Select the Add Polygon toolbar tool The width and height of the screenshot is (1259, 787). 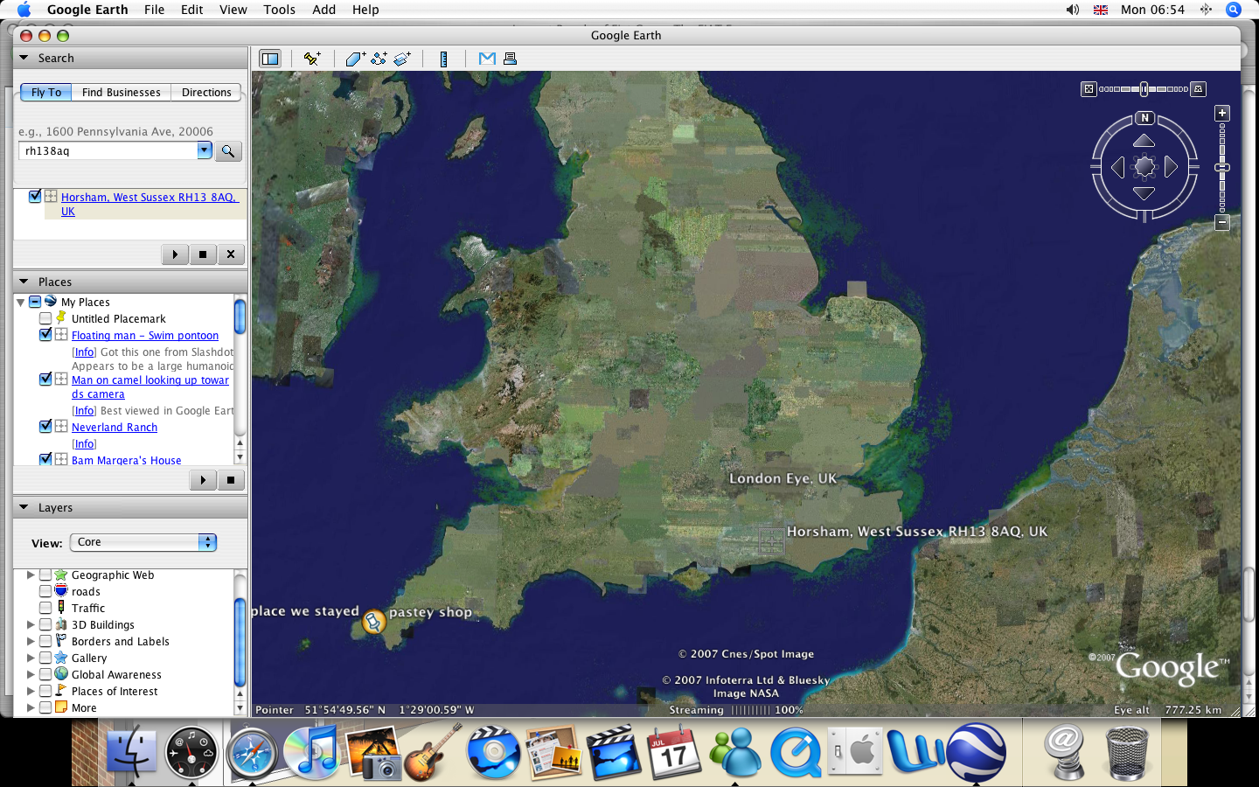click(x=355, y=59)
